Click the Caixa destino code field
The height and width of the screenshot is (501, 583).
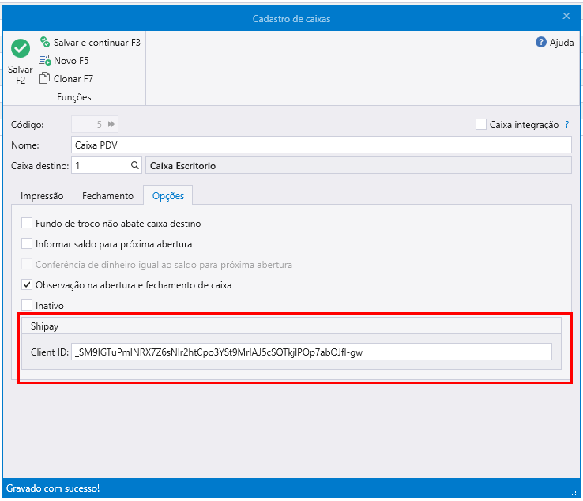point(100,166)
